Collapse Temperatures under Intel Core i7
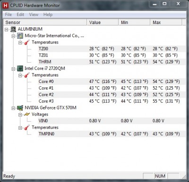This screenshot has width=189, height=182. pos(20,75)
